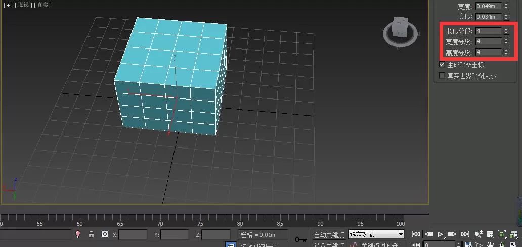Viewport: 522px width, 247px height.
Task: Click Zoom Extents All icon
Action: coord(513,234)
